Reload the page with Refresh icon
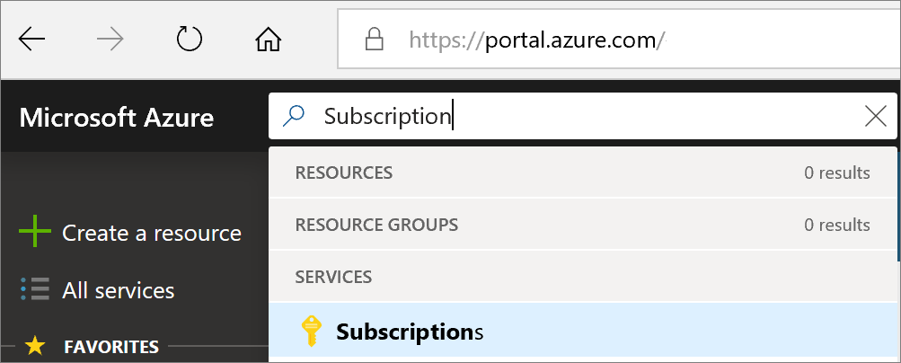This screenshot has height=363, width=901. coord(189,40)
